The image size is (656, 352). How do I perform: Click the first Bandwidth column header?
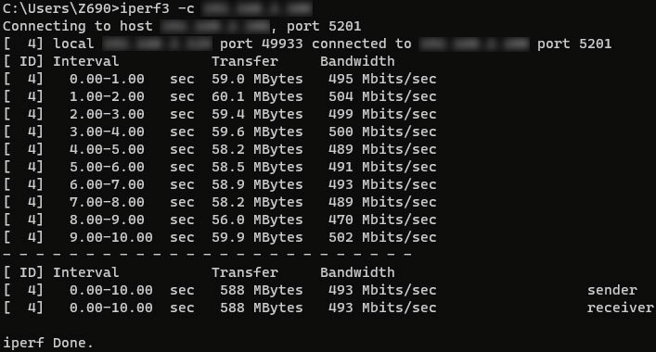[x=357, y=61]
